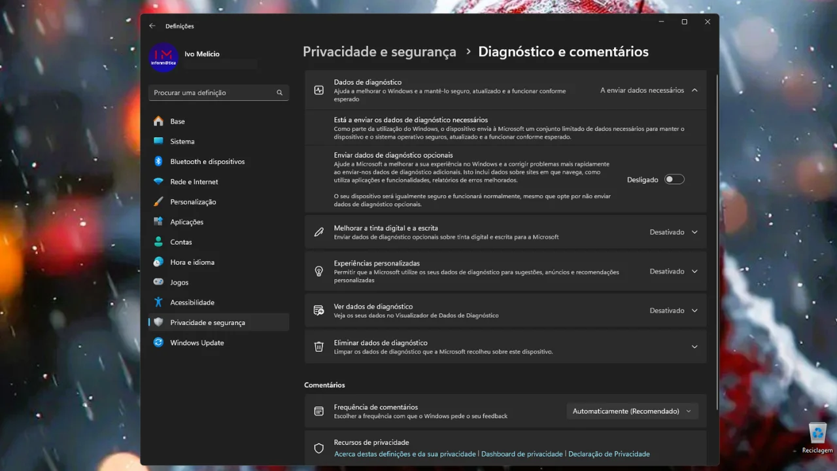
Task: Open Aplicações settings label
Action: click(x=187, y=222)
